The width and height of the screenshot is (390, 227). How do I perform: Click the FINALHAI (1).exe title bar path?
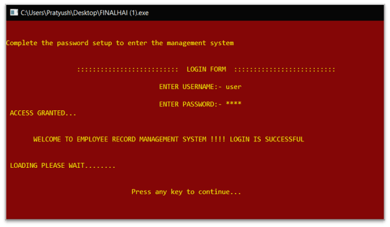pyautogui.click(x=85, y=13)
